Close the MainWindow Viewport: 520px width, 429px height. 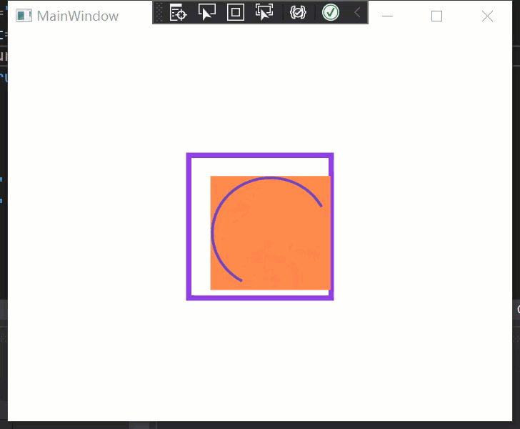coord(487,16)
